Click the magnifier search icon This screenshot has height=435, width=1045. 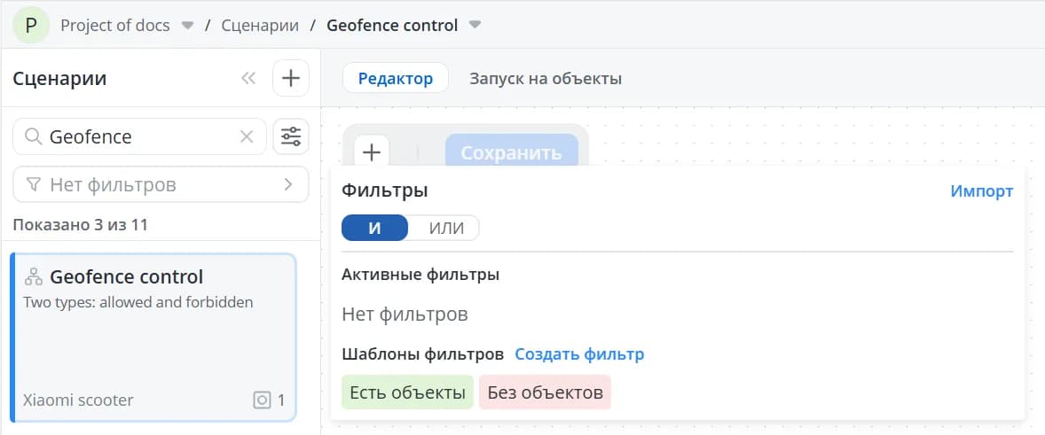[34, 137]
